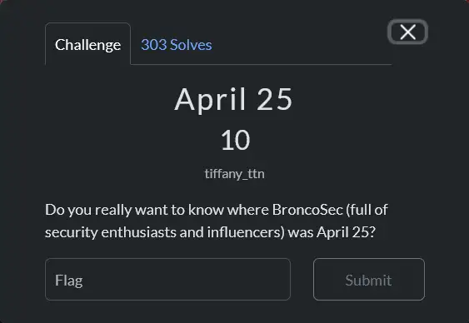Click the word 'was' in the description
This screenshot has width=469, height=323.
pyautogui.click(x=301, y=233)
